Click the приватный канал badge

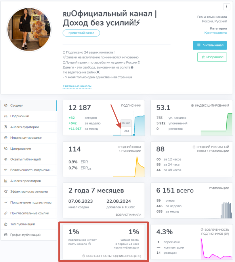click(81, 33)
